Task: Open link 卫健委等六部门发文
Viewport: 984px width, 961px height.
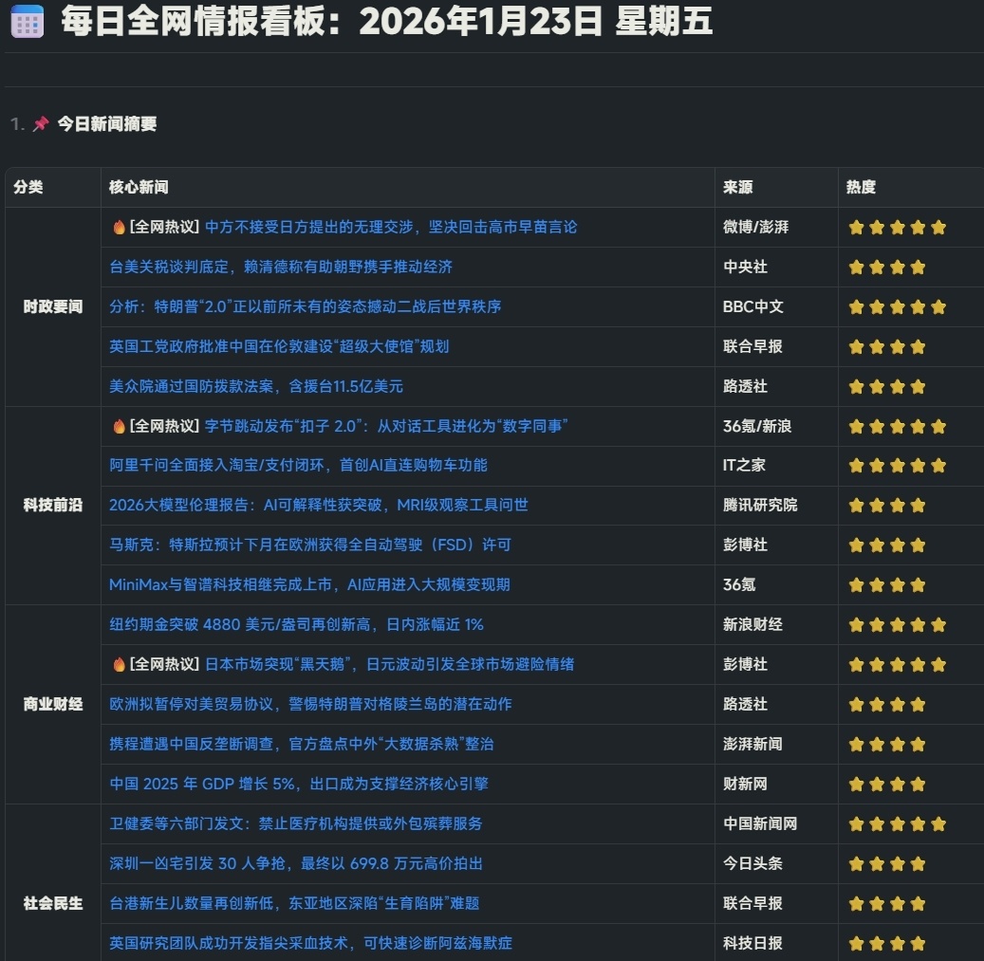Action: point(295,823)
